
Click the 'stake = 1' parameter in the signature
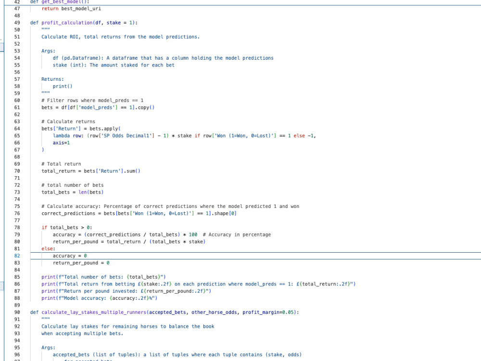pyautogui.click(x=119, y=23)
